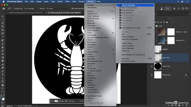The image size is (191, 107).
Task: Select the Eraser tool
Action: (2, 54)
